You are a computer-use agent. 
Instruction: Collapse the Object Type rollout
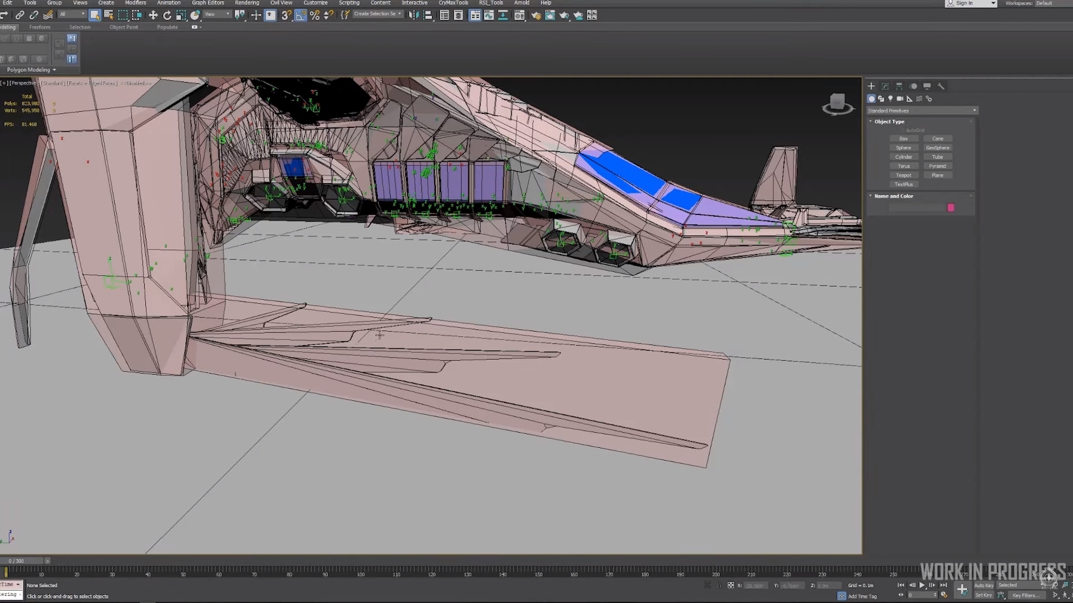889,121
